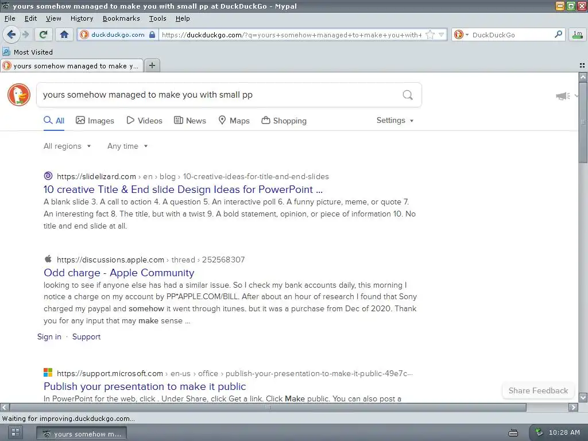This screenshot has width=588, height=441.
Task: Open the Bookmarks menu
Action: click(121, 18)
